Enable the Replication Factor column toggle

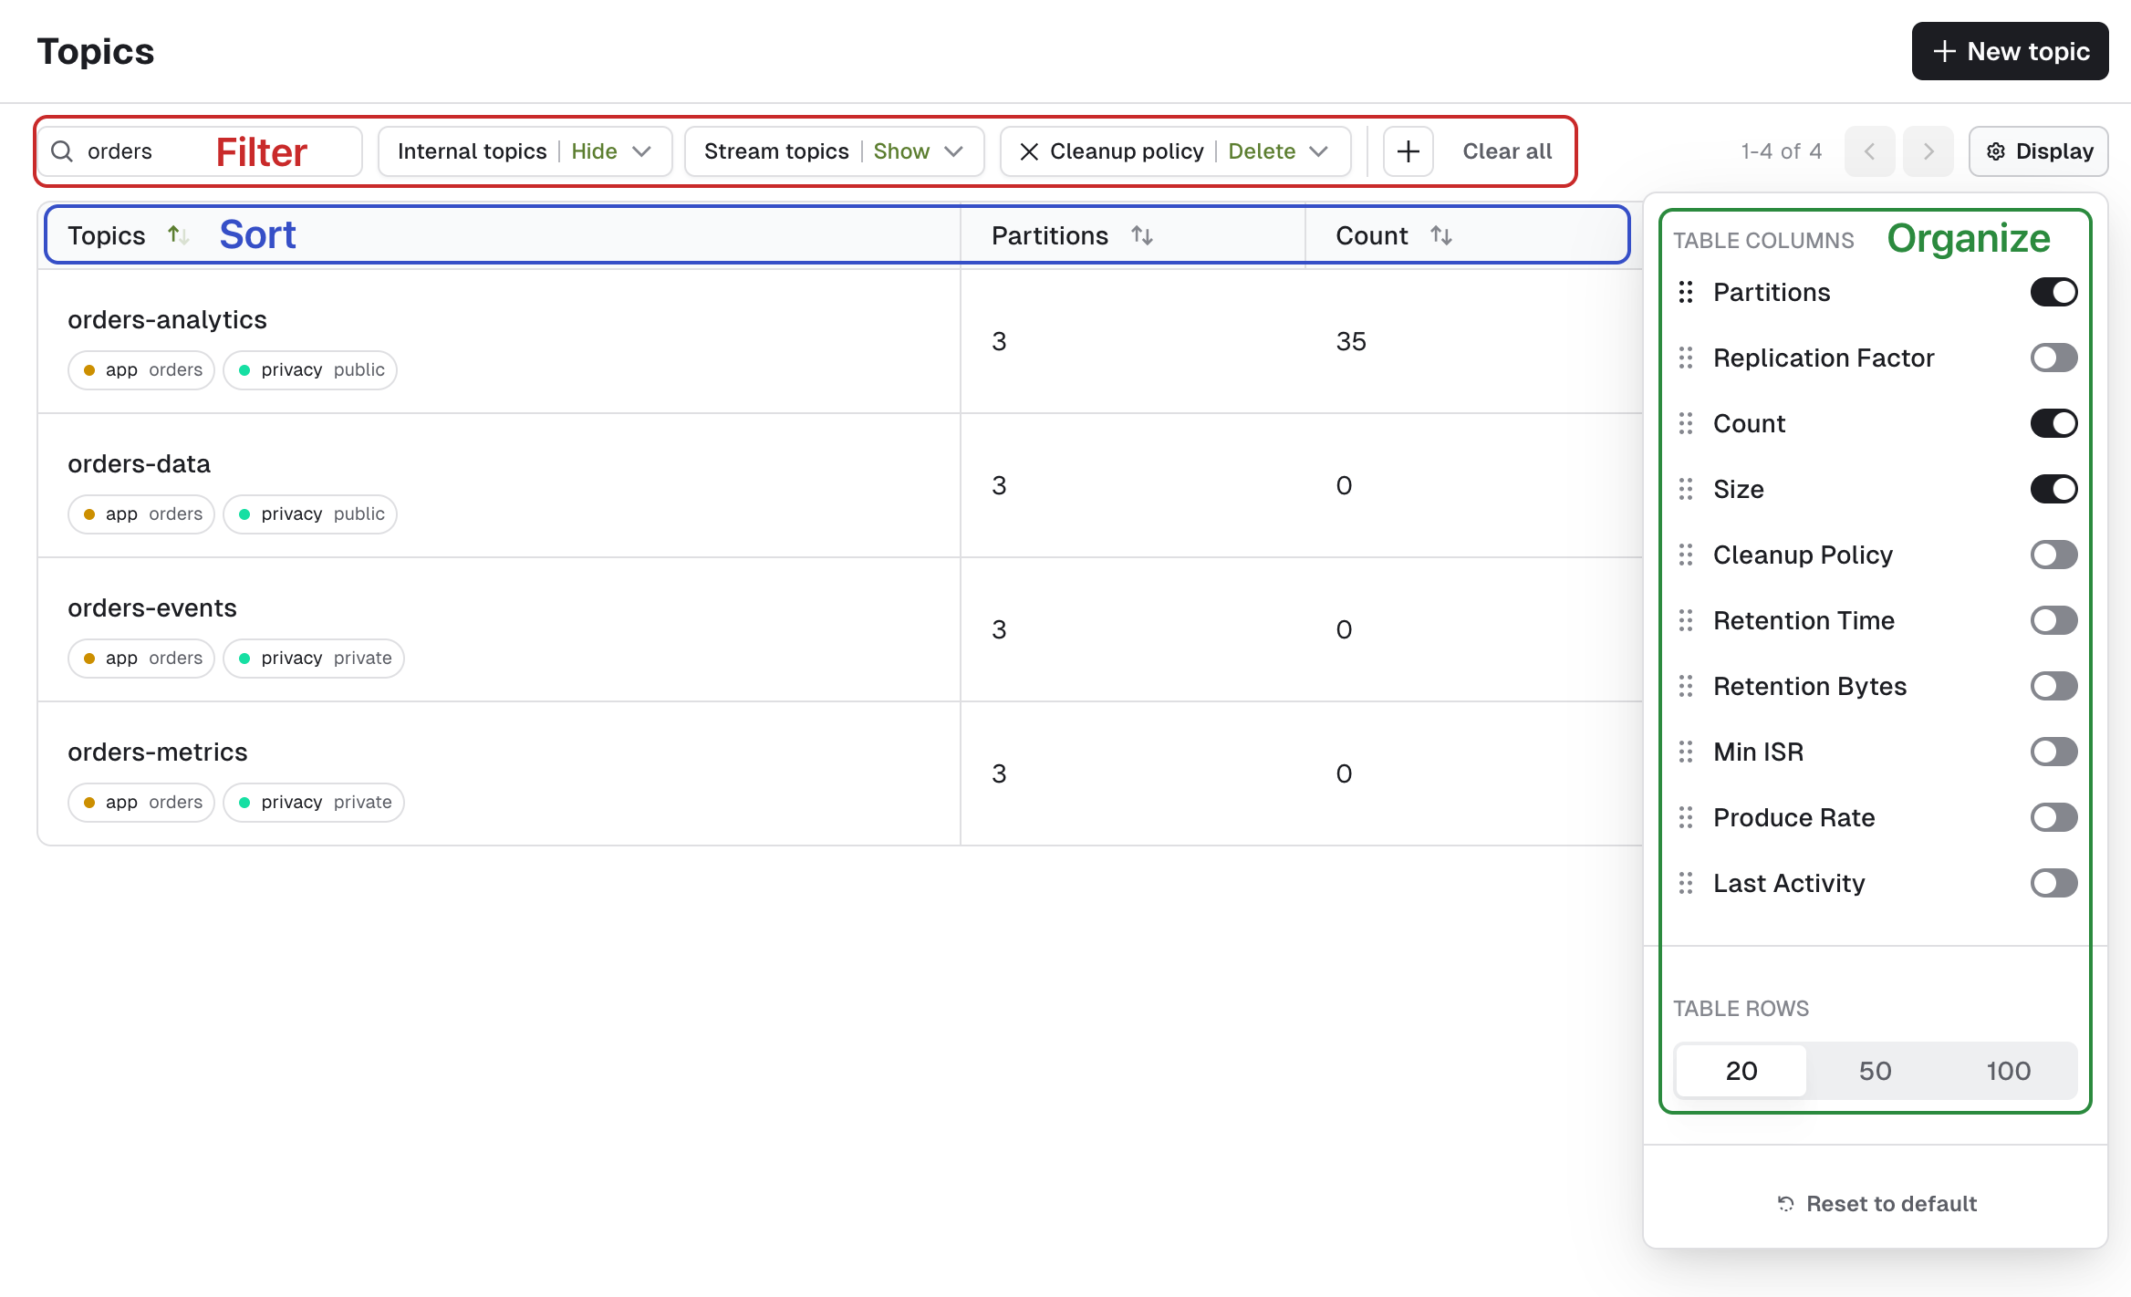[2053, 358]
